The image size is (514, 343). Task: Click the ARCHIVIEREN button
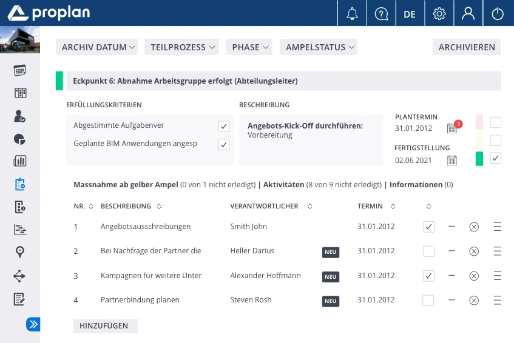[x=467, y=47]
